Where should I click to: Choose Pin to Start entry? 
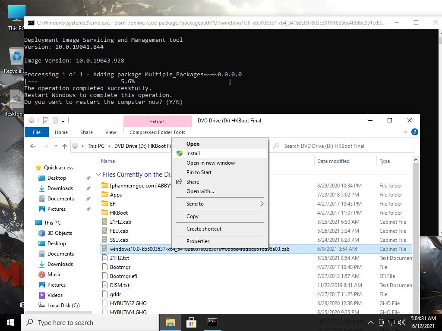coord(220,172)
